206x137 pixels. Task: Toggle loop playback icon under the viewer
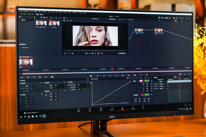point(102,53)
